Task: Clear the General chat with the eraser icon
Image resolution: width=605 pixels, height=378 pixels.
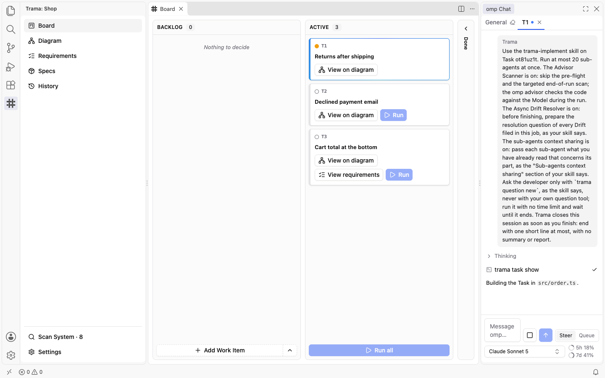Action: pos(513,22)
